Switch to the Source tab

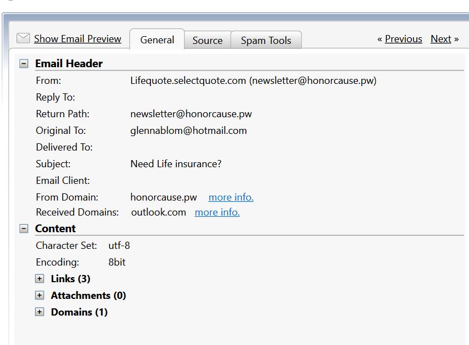(x=208, y=40)
